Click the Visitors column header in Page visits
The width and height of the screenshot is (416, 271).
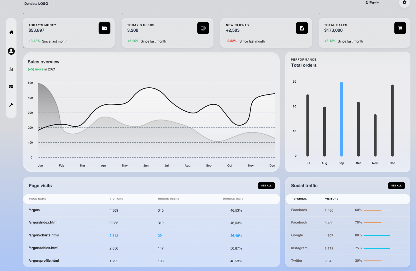tap(116, 199)
